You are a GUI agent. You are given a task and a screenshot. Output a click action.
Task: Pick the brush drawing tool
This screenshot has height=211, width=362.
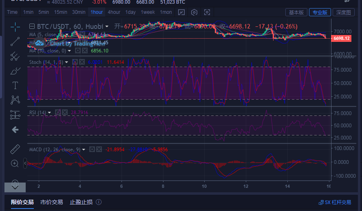(15, 71)
